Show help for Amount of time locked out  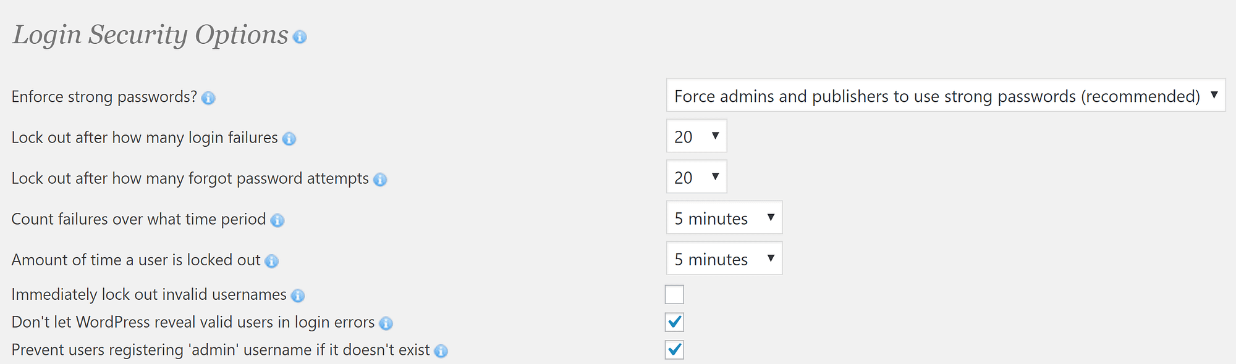click(272, 261)
